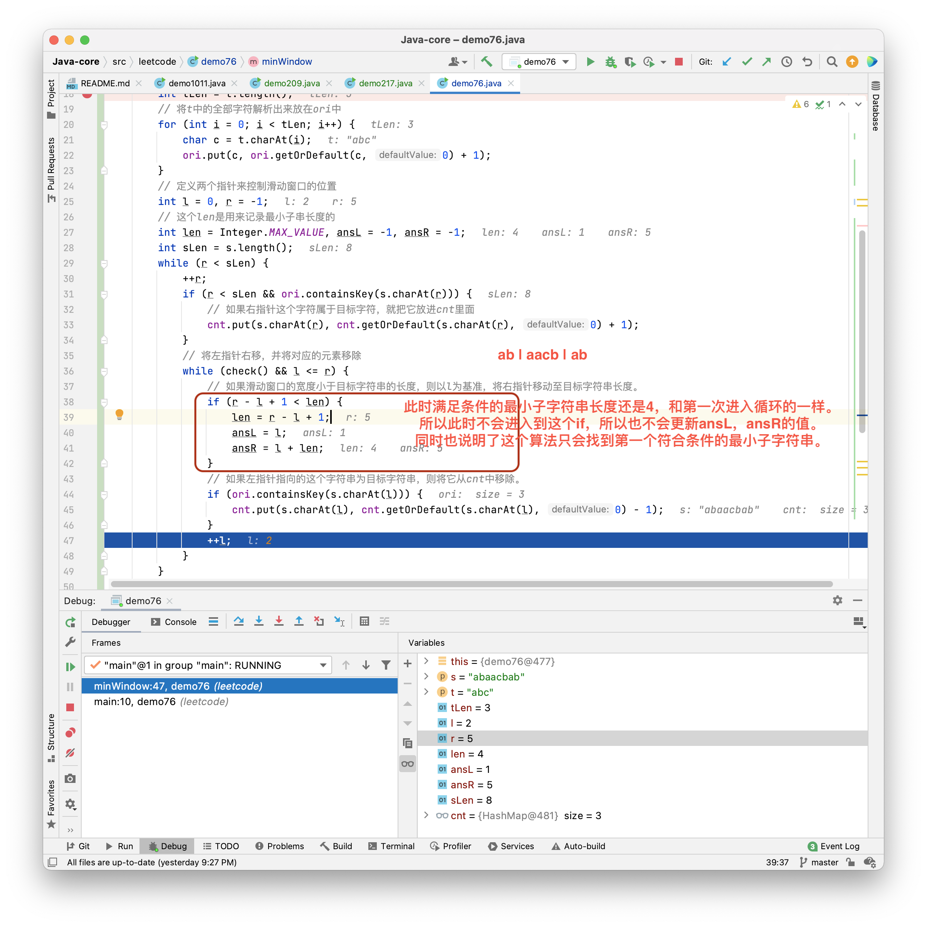Expand the variable s = "abaacbab"
Viewport: 927px width, 927px height.
(426, 677)
